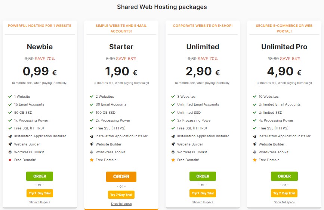This screenshot has width=324, height=210.
Task: Show full specs for Unlimited Pro
Action: [x=284, y=202]
